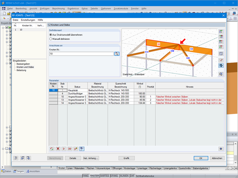
Task: Toggle OFANG object snap in status bar
Action: point(114,176)
